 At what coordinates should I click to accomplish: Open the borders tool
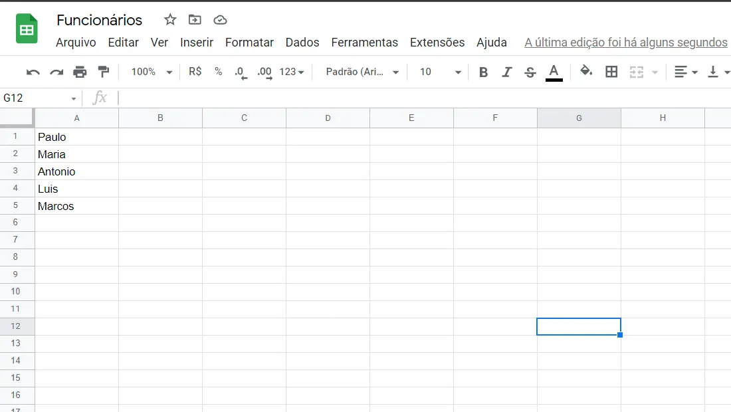[x=611, y=72]
